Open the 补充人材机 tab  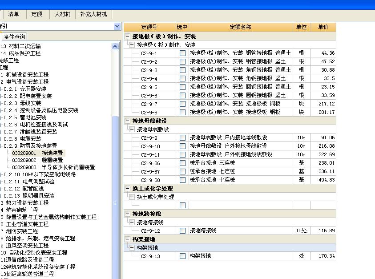click(x=93, y=14)
